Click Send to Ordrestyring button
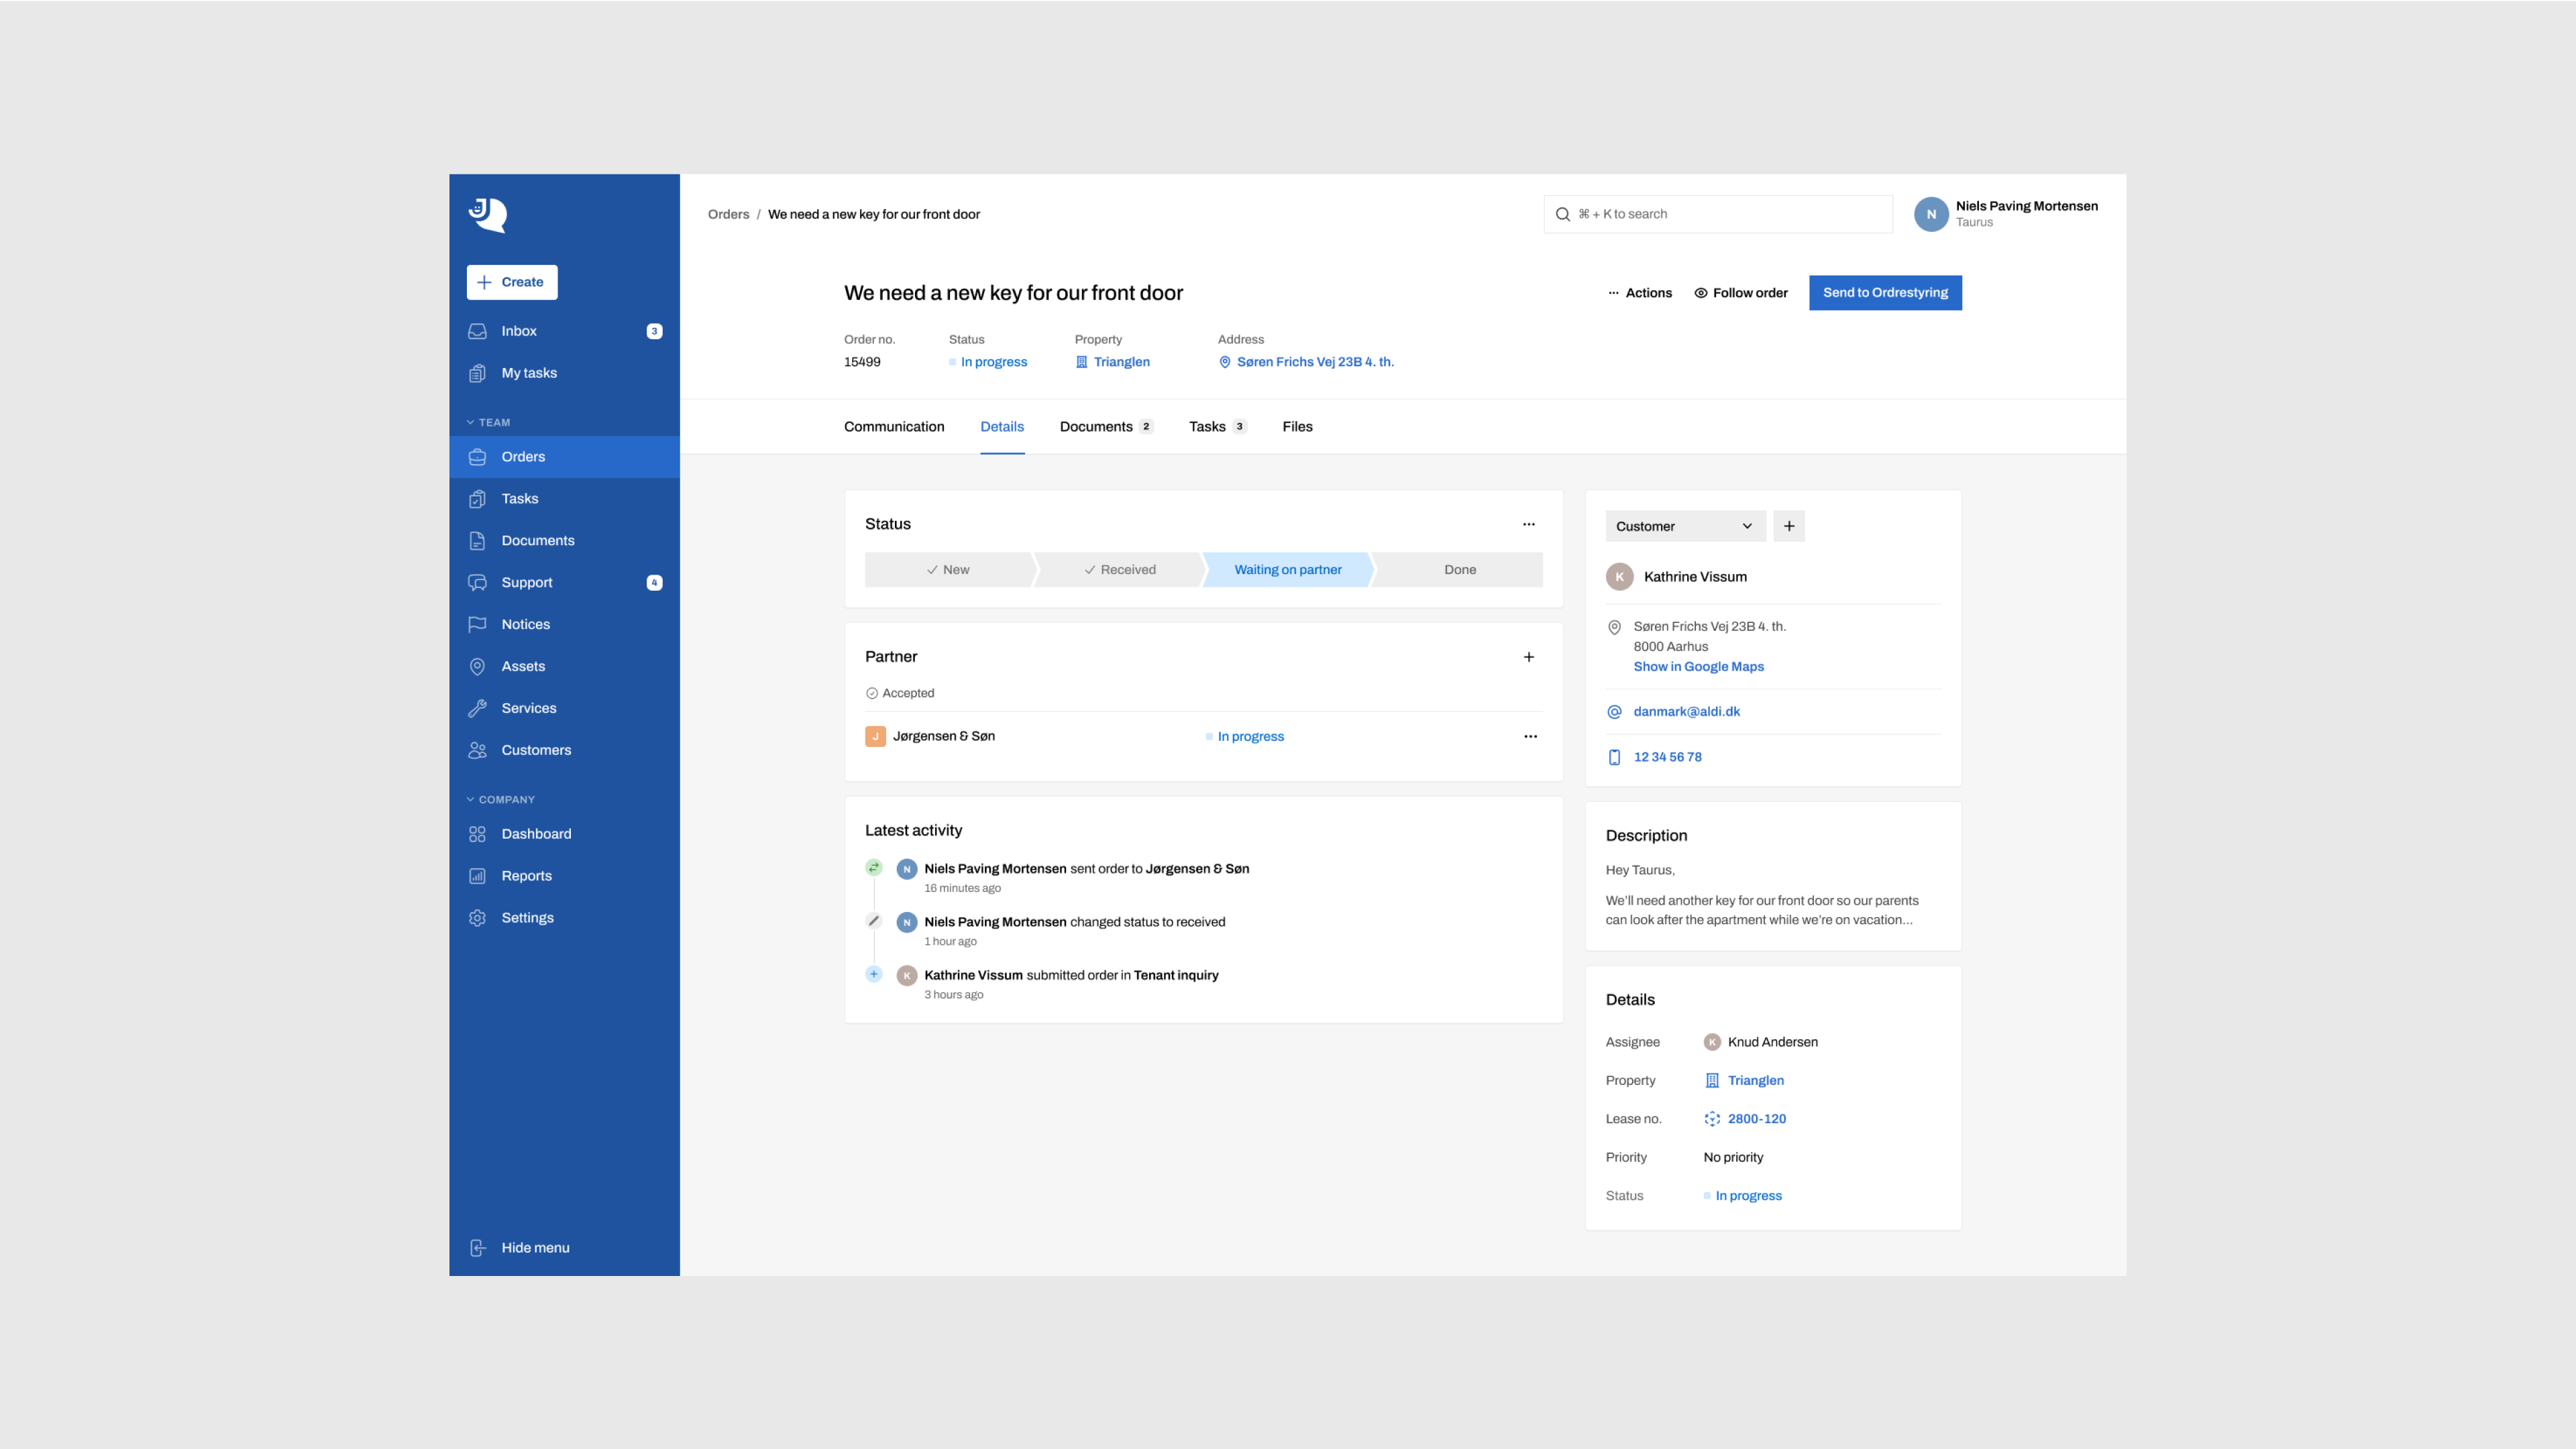Image resolution: width=2576 pixels, height=1449 pixels. point(1884,293)
